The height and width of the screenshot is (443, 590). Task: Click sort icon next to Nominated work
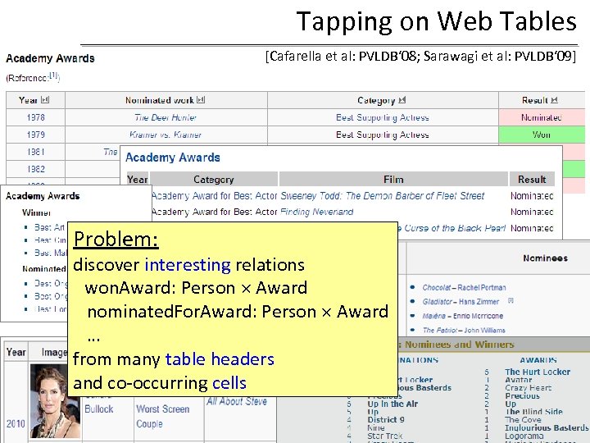click(201, 100)
